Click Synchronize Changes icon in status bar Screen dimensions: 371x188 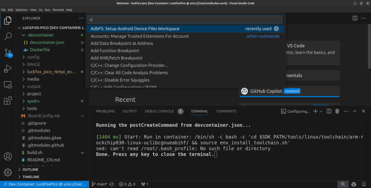point(112,184)
